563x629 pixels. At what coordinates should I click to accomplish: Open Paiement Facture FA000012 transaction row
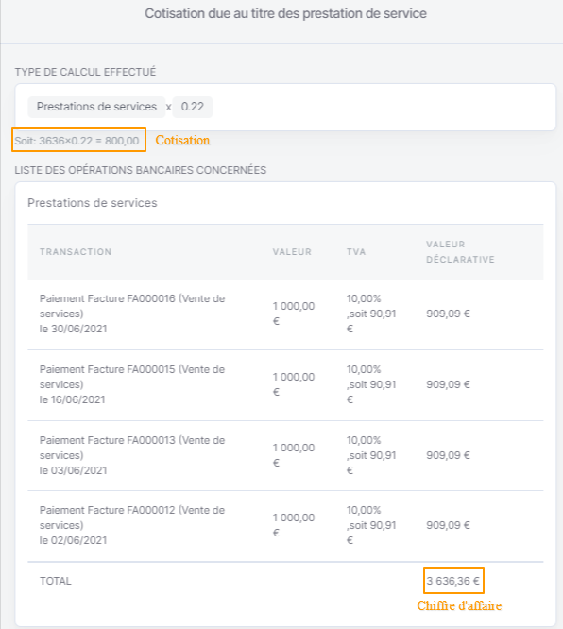285,525
